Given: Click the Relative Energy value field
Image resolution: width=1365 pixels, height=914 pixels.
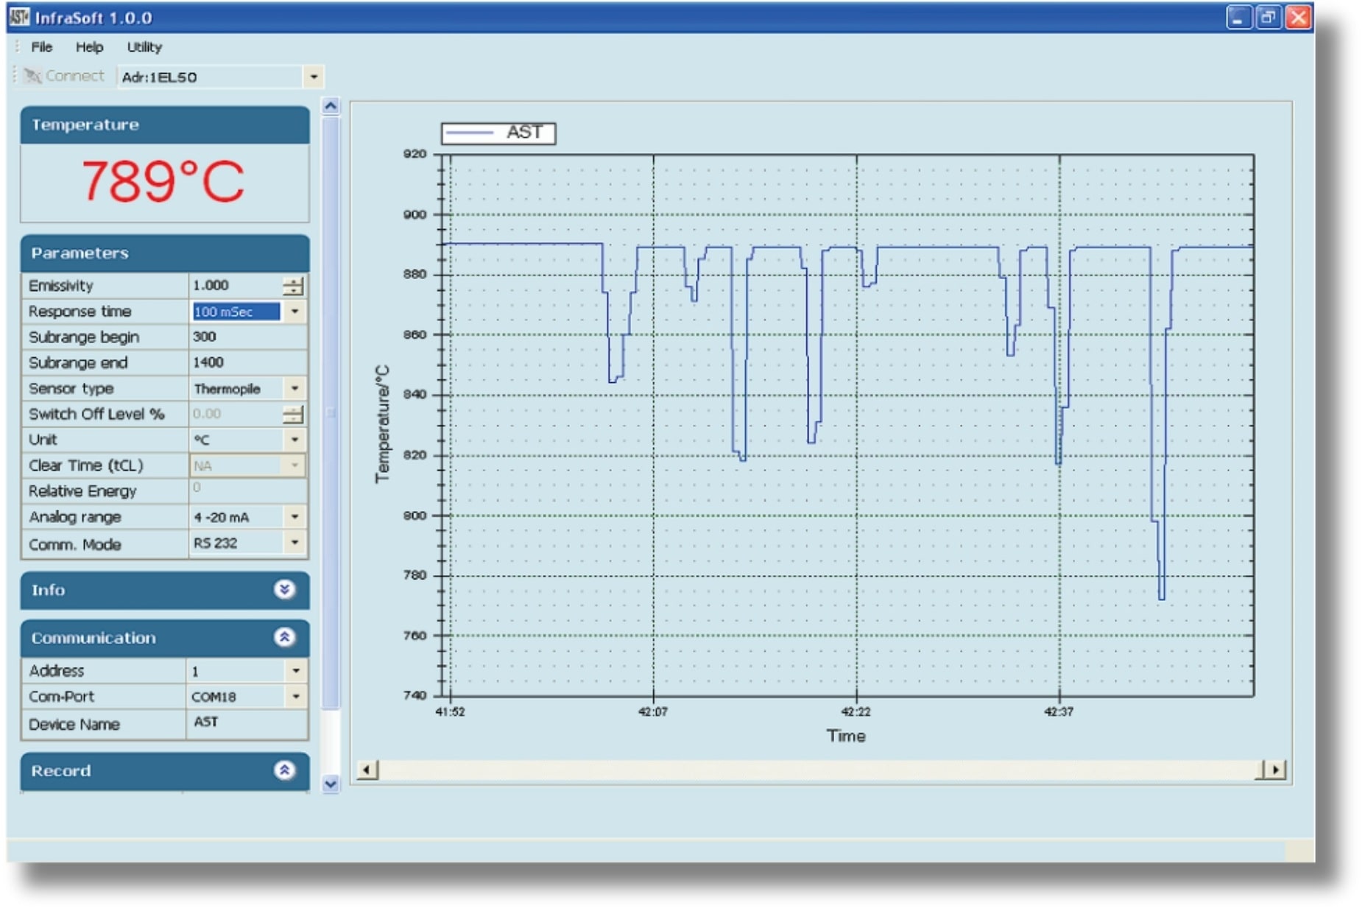Looking at the screenshot, I should coord(247,491).
